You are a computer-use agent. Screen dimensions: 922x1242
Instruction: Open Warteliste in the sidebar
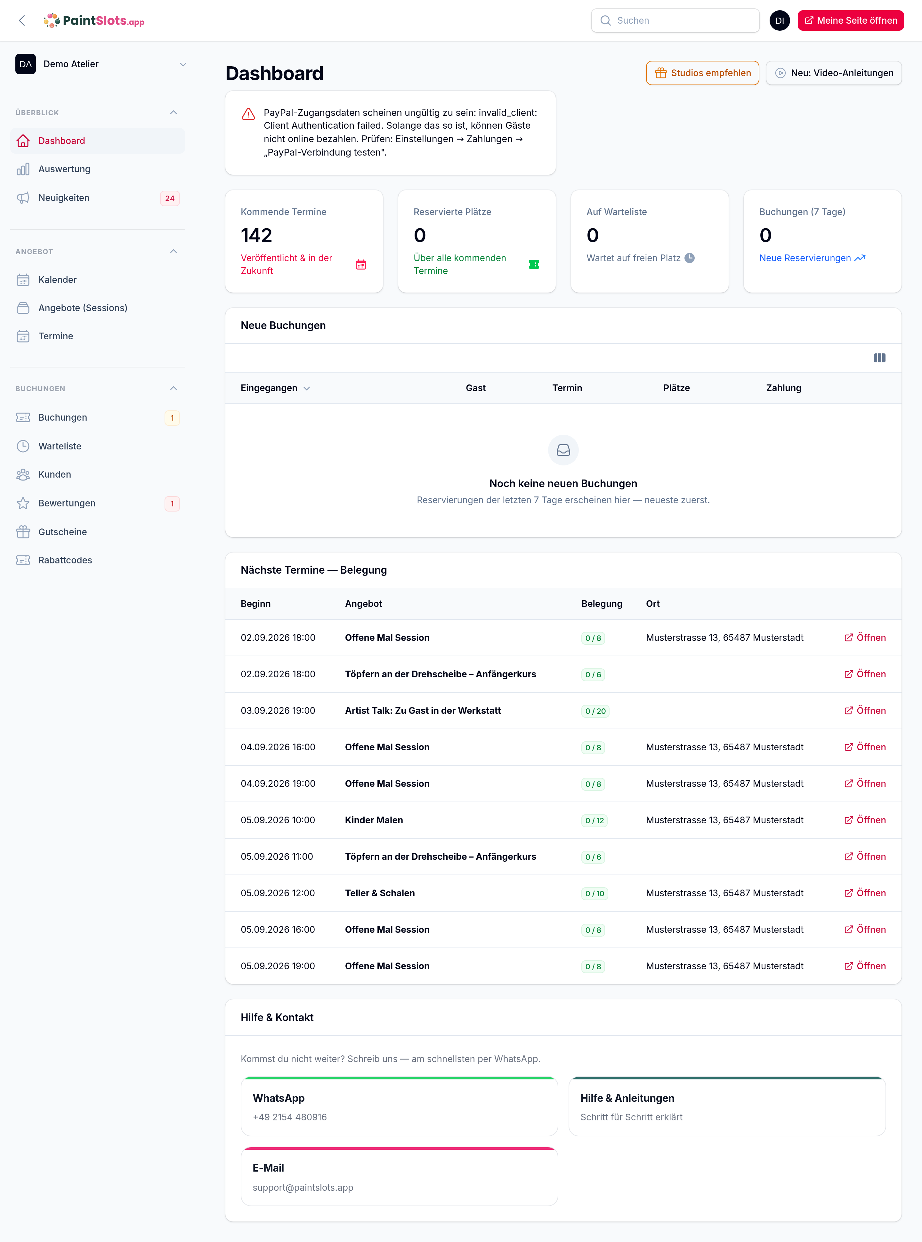point(98,446)
